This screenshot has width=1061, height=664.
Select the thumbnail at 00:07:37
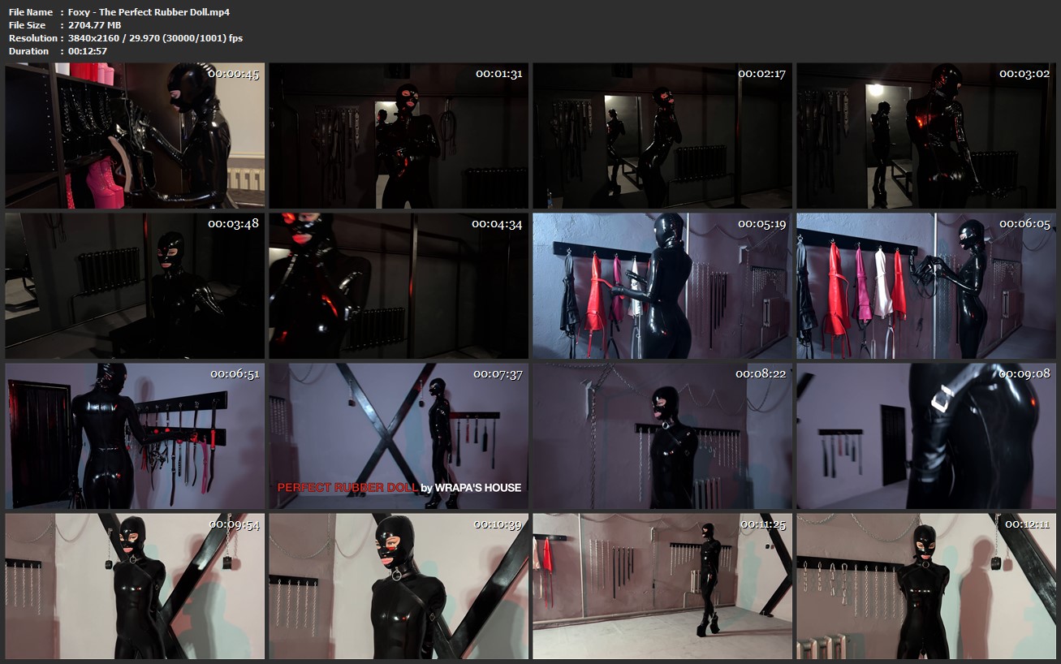399,436
